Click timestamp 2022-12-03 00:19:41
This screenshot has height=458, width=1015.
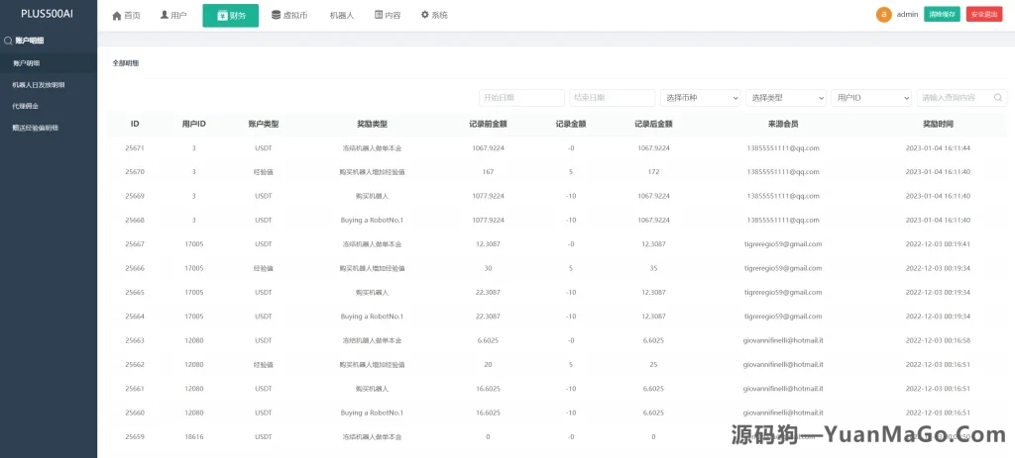click(938, 244)
